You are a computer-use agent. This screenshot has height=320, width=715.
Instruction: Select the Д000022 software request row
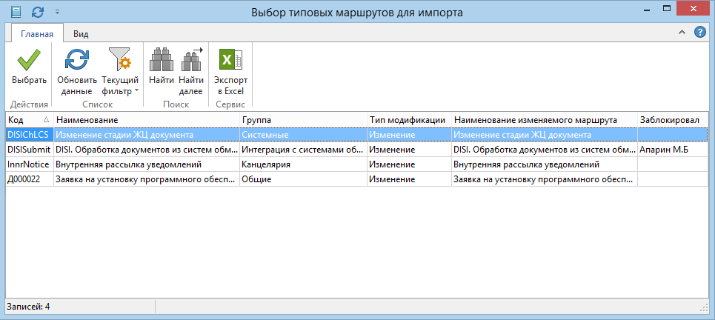28,179
